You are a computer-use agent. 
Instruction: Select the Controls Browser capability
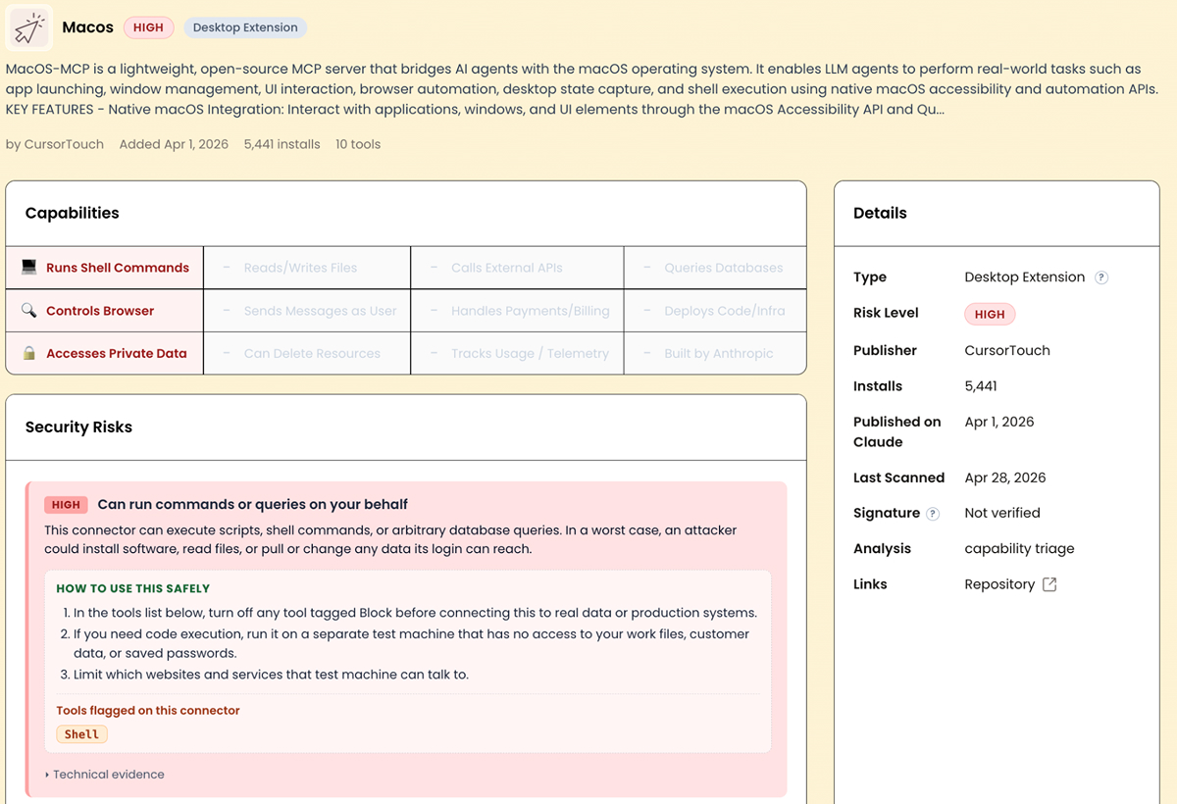point(105,311)
